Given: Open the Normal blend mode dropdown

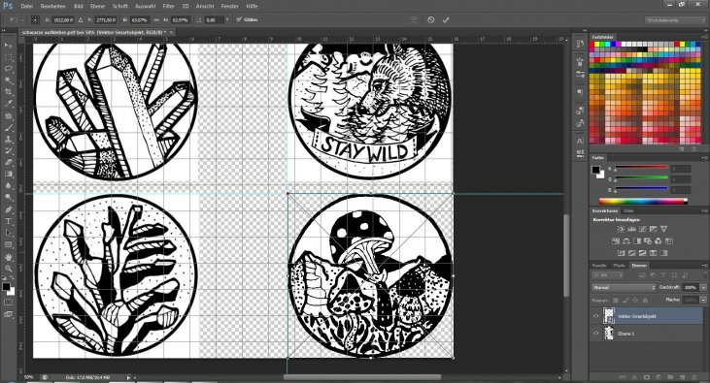Looking at the screenshot, I should pos(624,287).
